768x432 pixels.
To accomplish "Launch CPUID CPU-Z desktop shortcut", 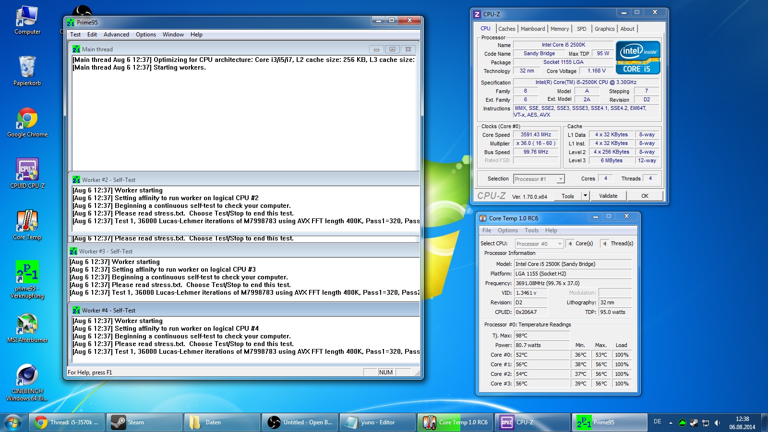I will (27, 174).
